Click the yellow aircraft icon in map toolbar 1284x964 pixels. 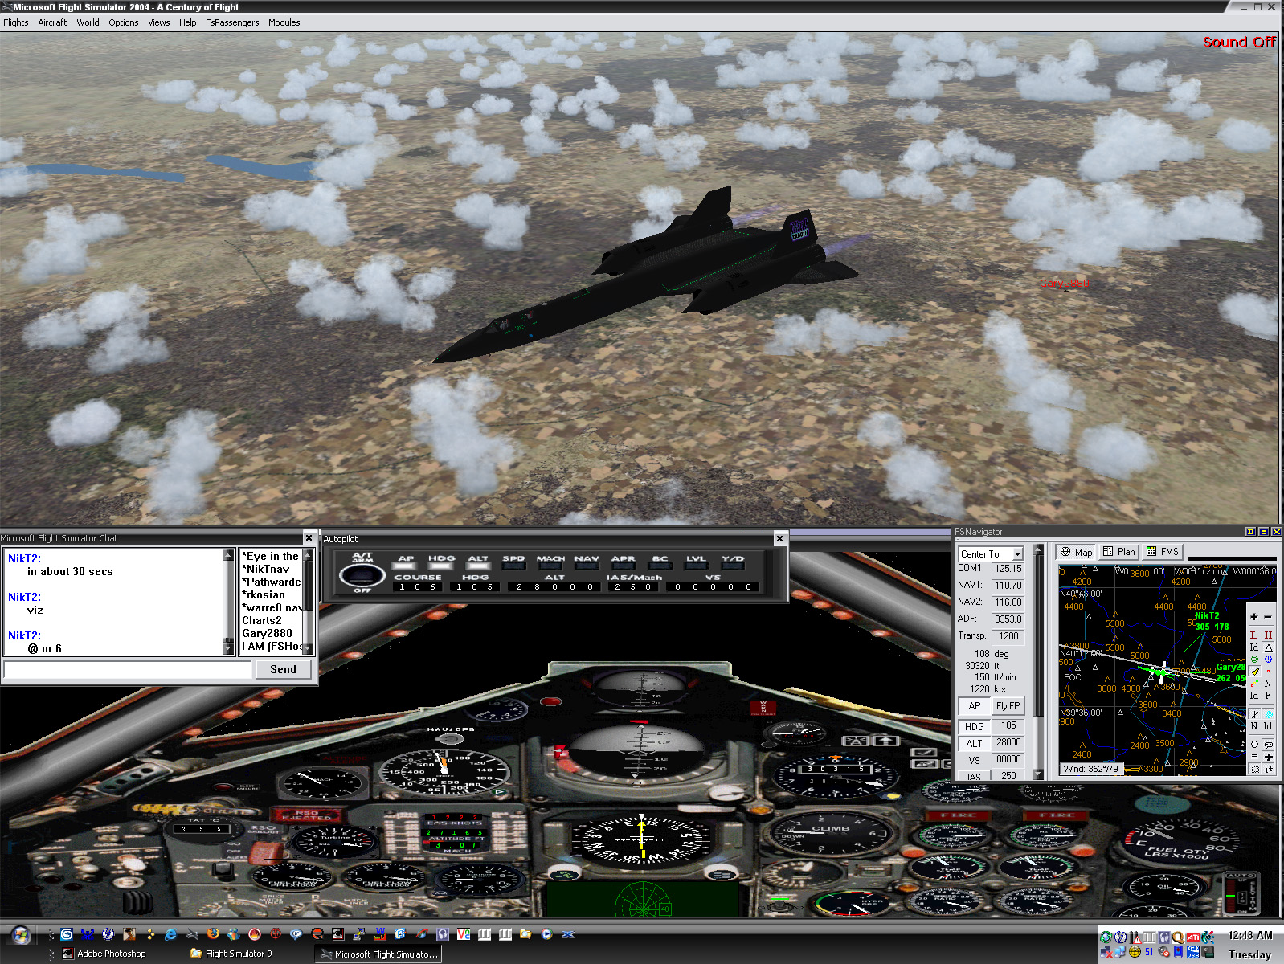1254,672
